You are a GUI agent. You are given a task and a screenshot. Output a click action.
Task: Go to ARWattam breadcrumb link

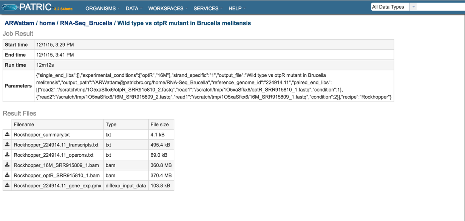(19, 23)
